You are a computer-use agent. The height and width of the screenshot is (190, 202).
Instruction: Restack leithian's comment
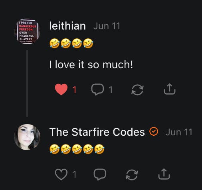point(137,90)
